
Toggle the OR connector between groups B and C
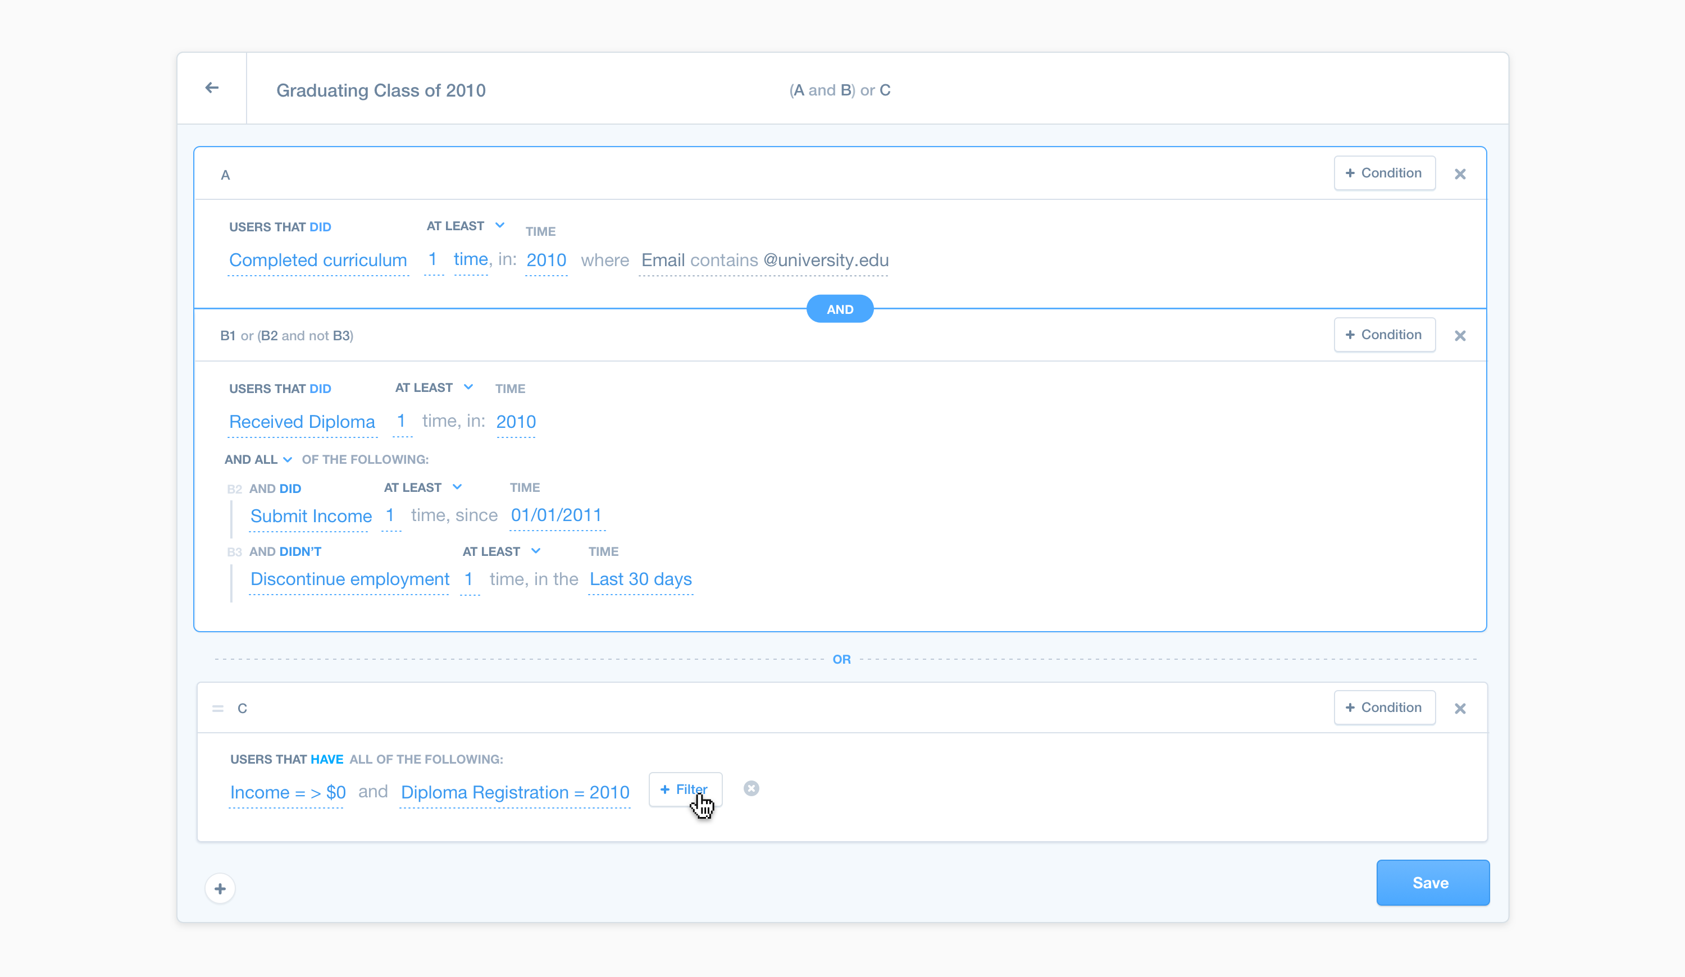(x=841, y=657)
